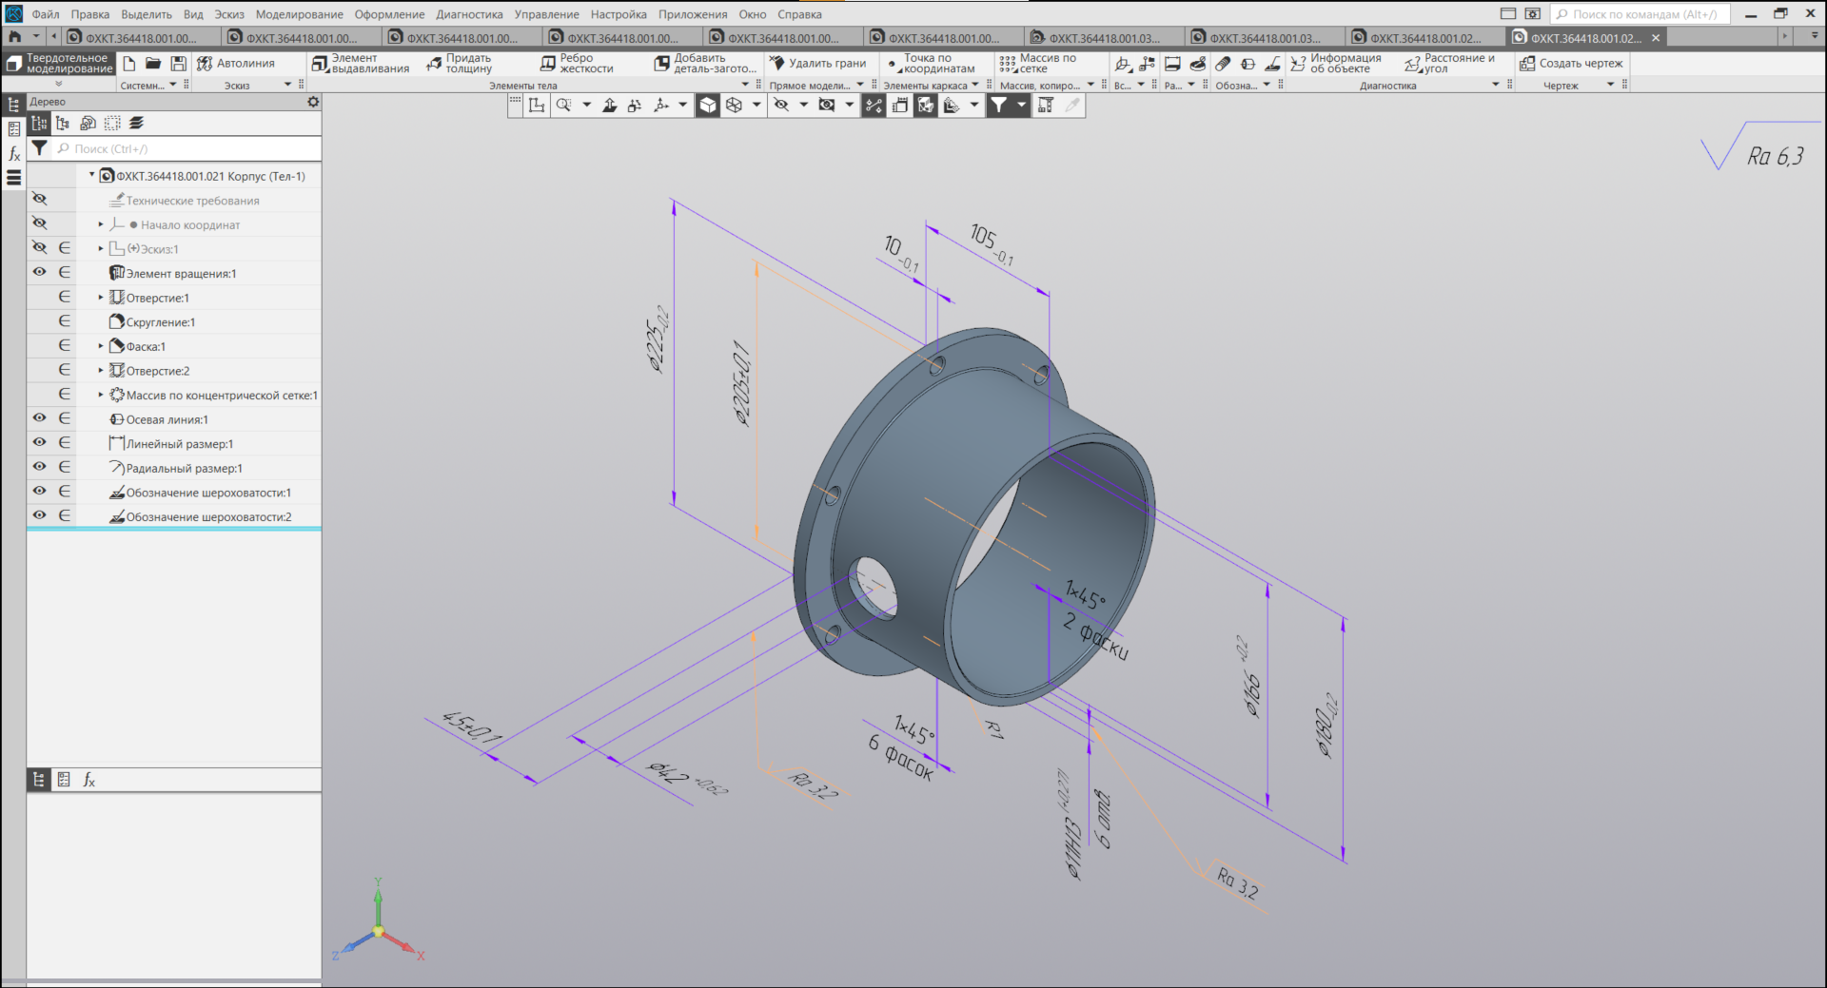Choose Удалить грани tool
Screen dimensions: 1827x988
click(x=817, y=64)
